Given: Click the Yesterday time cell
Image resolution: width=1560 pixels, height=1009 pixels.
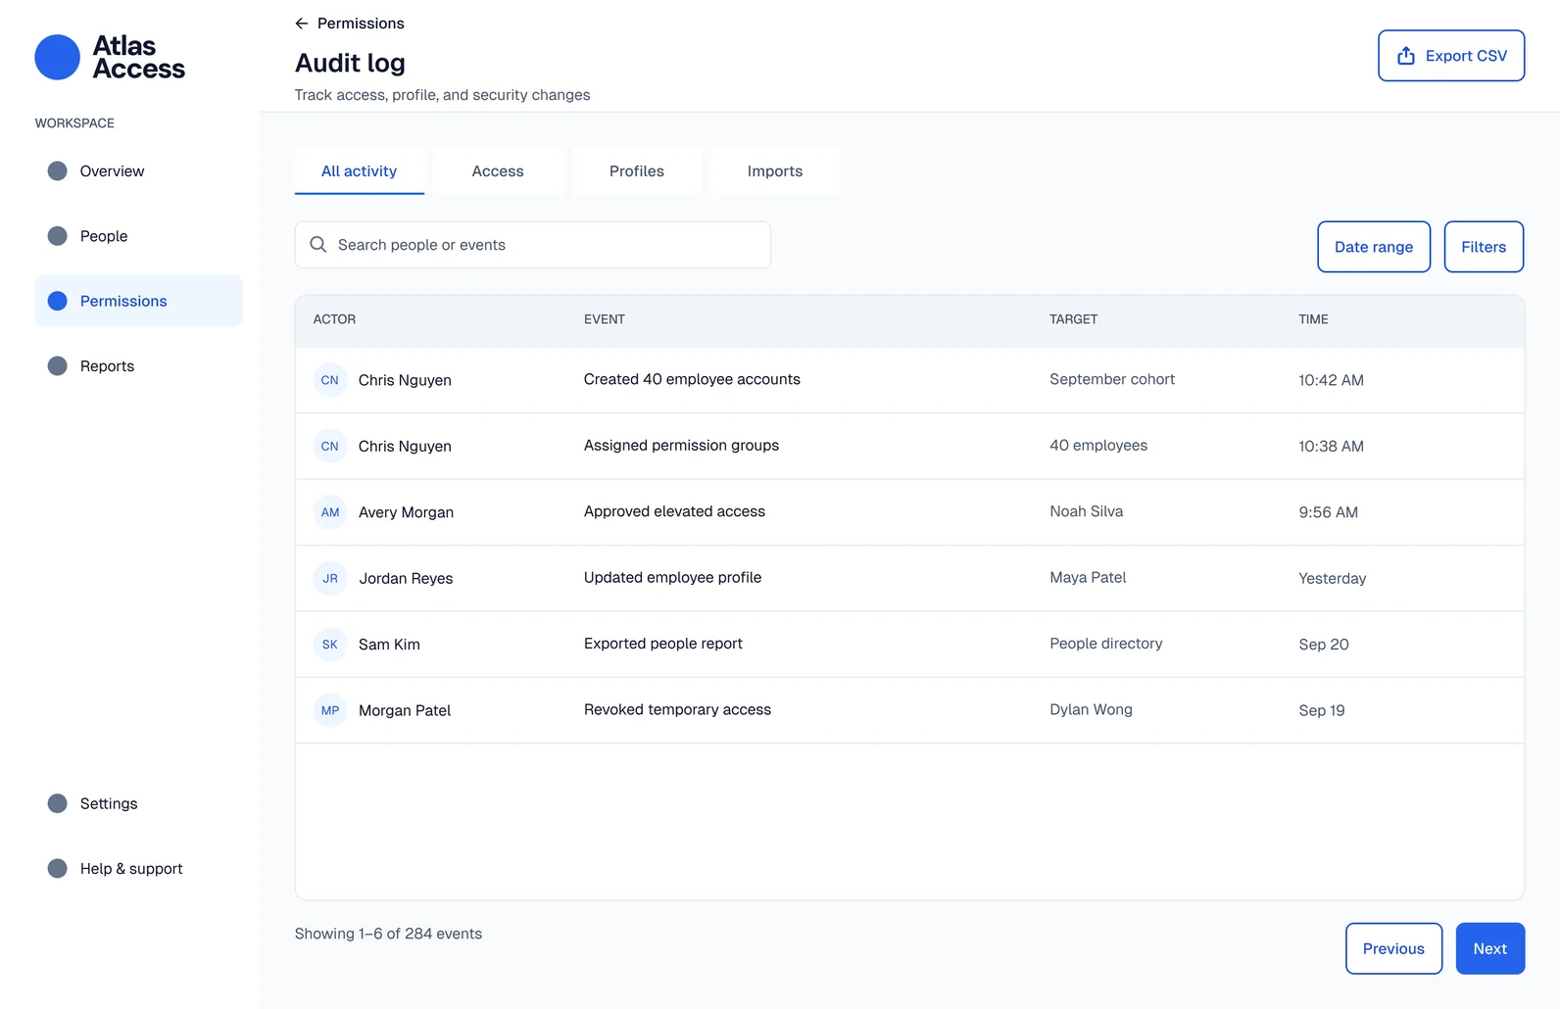Looking at the screenshot, I should click(x=1332, y=578).
